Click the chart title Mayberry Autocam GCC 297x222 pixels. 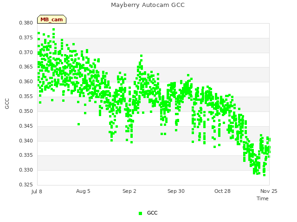point(148,5)
